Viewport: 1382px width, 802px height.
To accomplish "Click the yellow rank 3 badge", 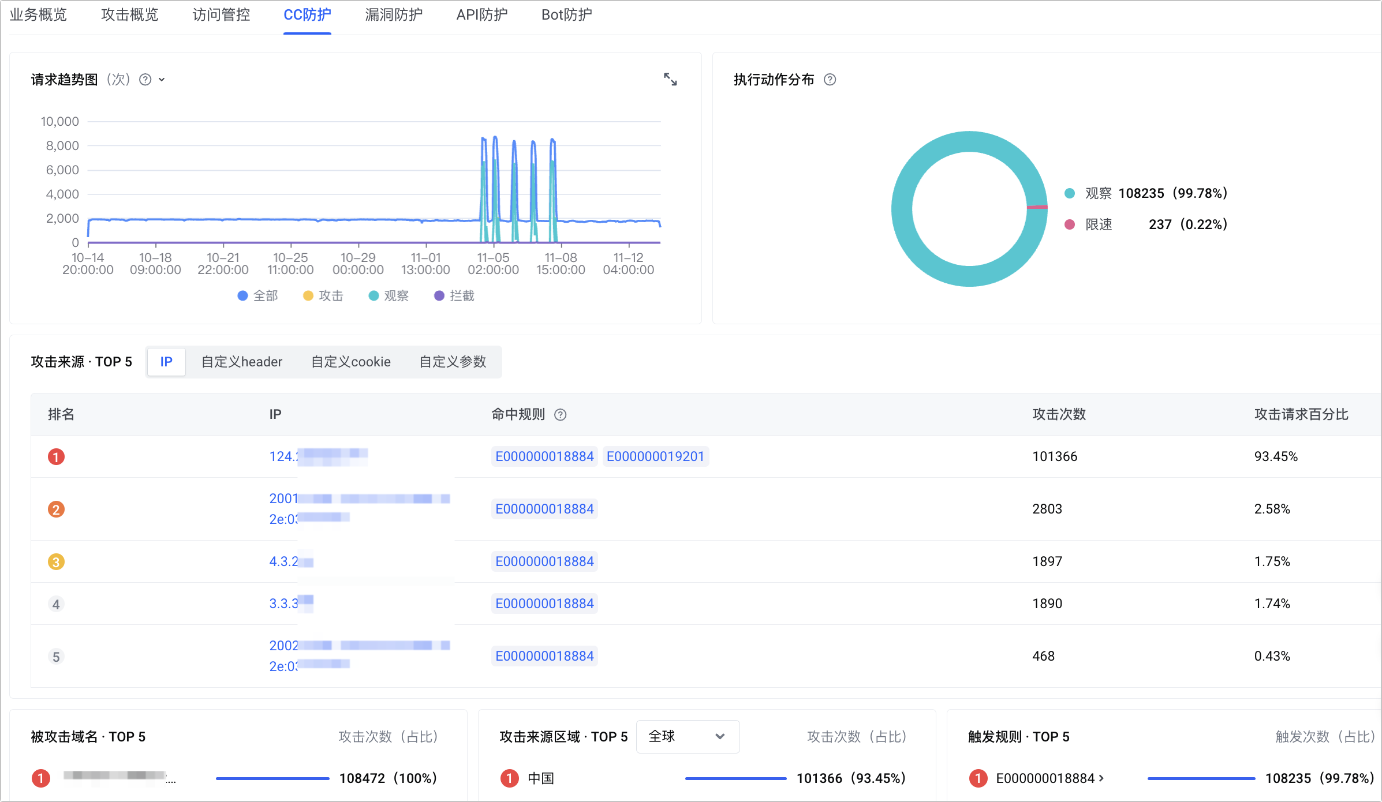I will (56, 562).
